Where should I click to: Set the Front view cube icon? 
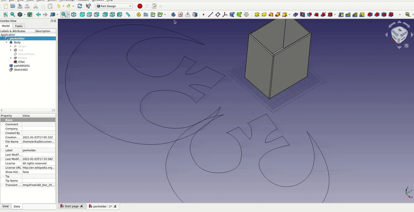pos(82,15)
